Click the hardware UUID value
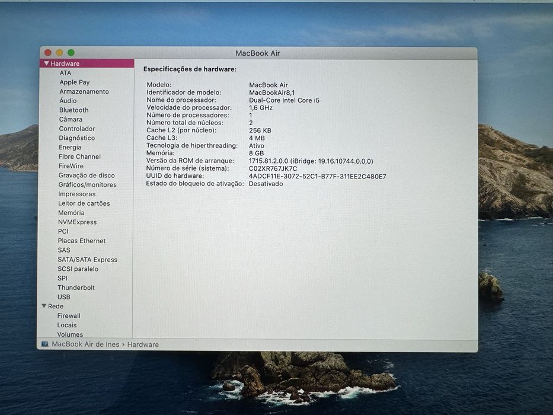 click(x=318, y=177)
